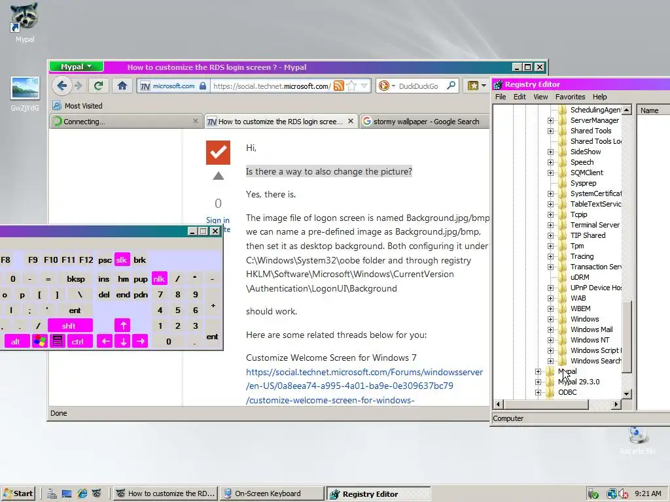Viewport: 670px width, 502px height.
Task: Expand the Terminal Server registry key
Action: pos(550,225)
